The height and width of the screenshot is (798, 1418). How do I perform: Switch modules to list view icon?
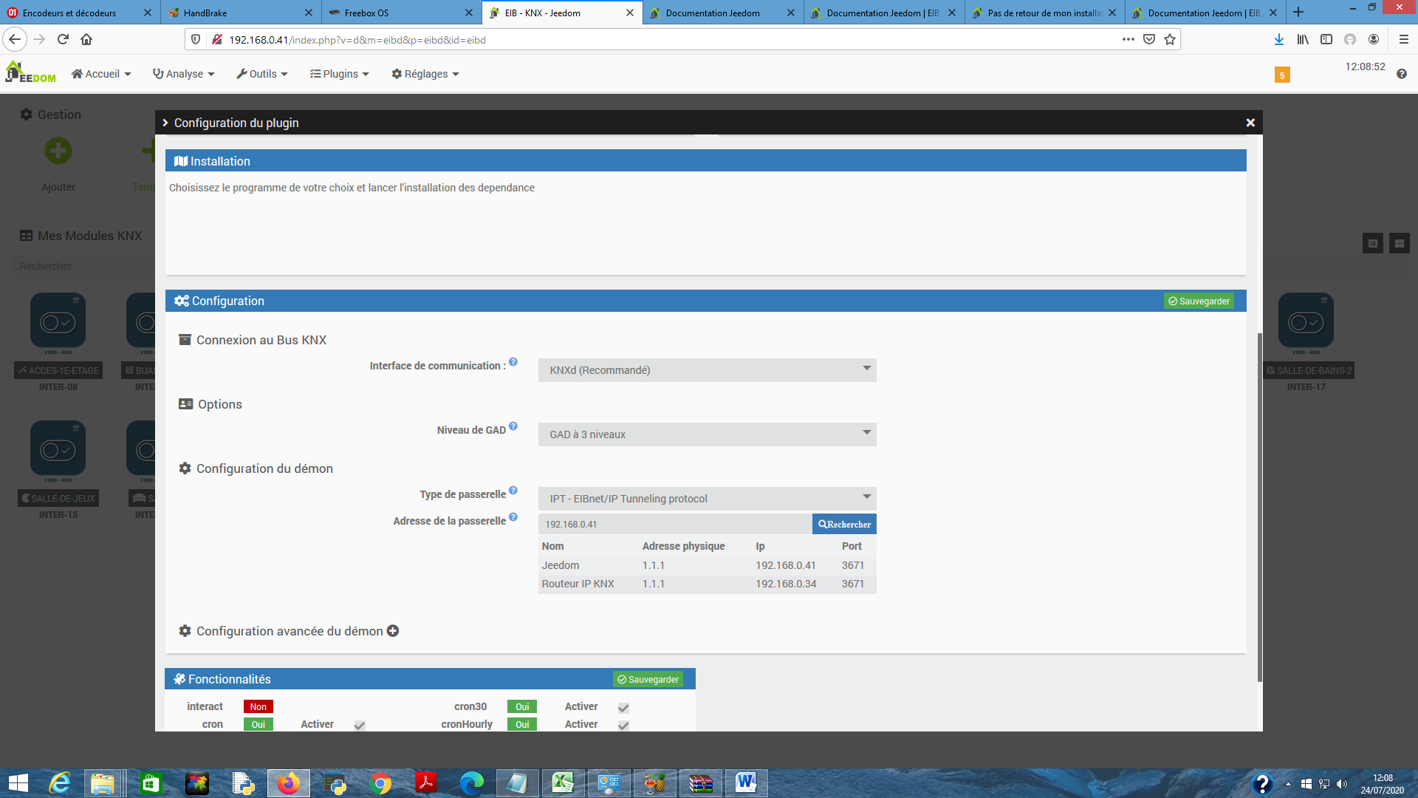[x=1373, y=243]
